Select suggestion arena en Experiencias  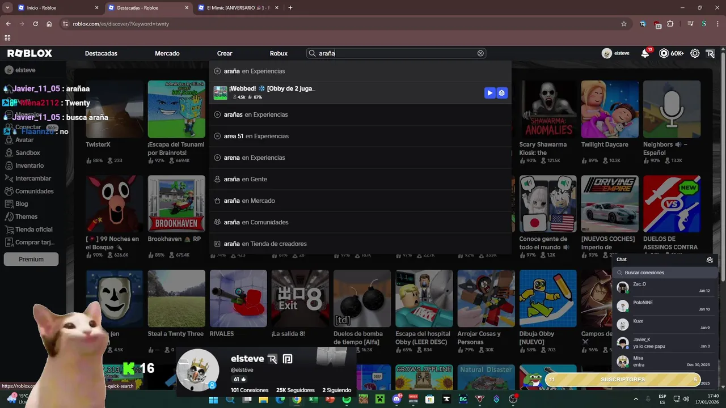click(x=360, y=158)
